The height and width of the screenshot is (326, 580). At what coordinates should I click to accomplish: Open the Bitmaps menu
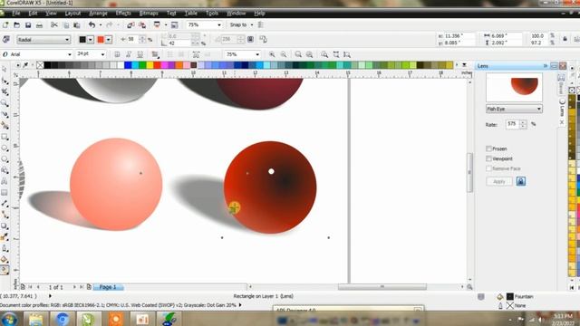tap(149, 14)
